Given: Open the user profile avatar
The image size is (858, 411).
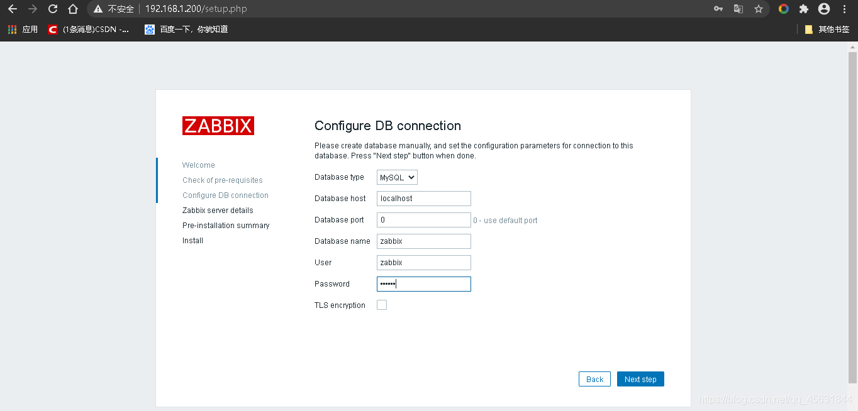Looking at the screenshot, I should 824,9.
